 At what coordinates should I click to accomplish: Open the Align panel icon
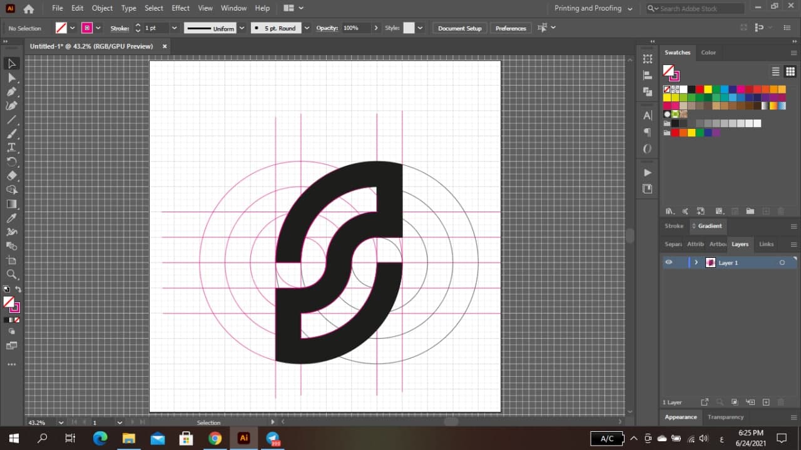648,75
